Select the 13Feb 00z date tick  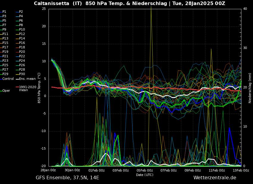240,170
